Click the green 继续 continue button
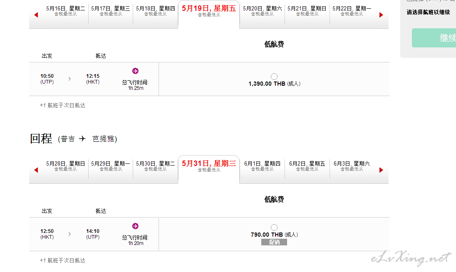Viewport: 456px width, 272px height. coord(434,38)
